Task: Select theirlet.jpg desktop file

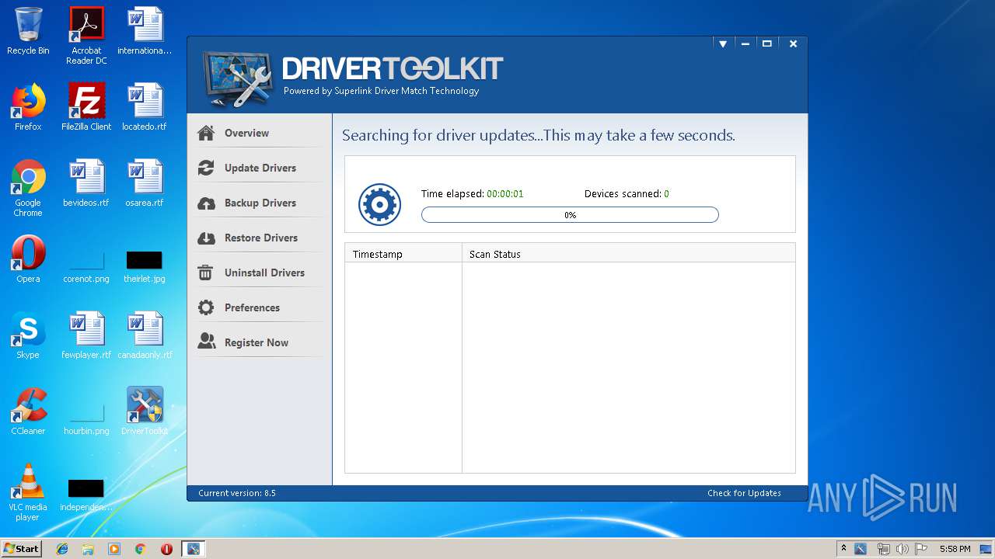Action: (145, 266)
